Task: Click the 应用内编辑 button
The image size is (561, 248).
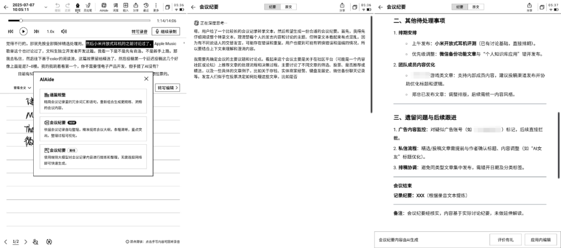Action: click(541, 240)
